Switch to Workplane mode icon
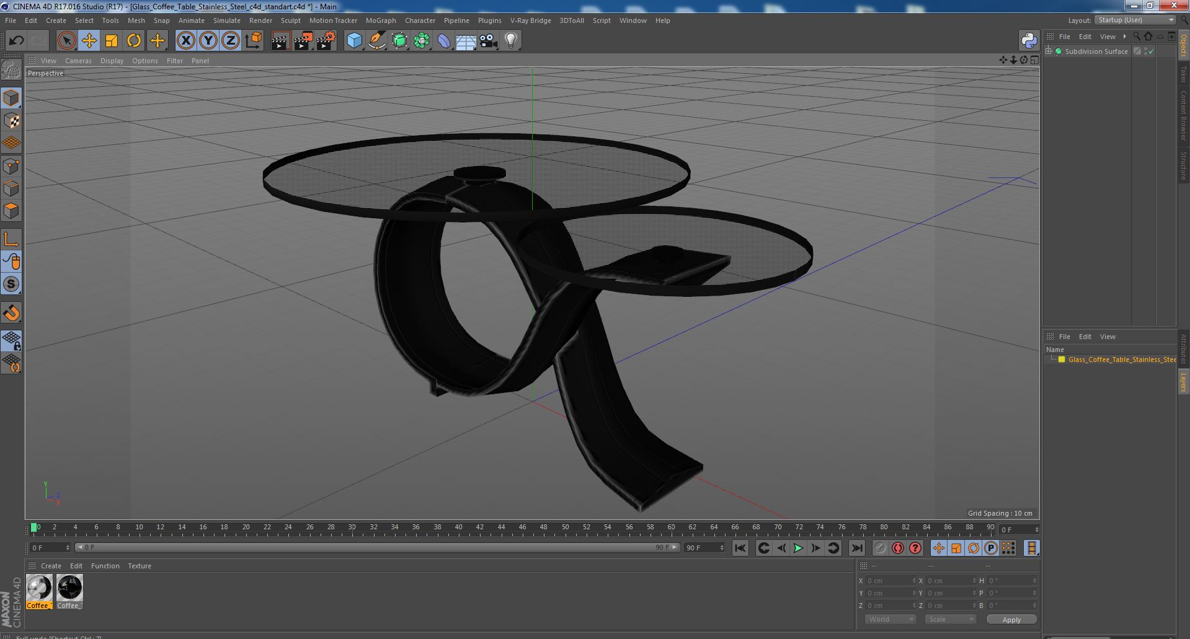1190x639 pixels. pyautogui.click(x=11, y=143)
